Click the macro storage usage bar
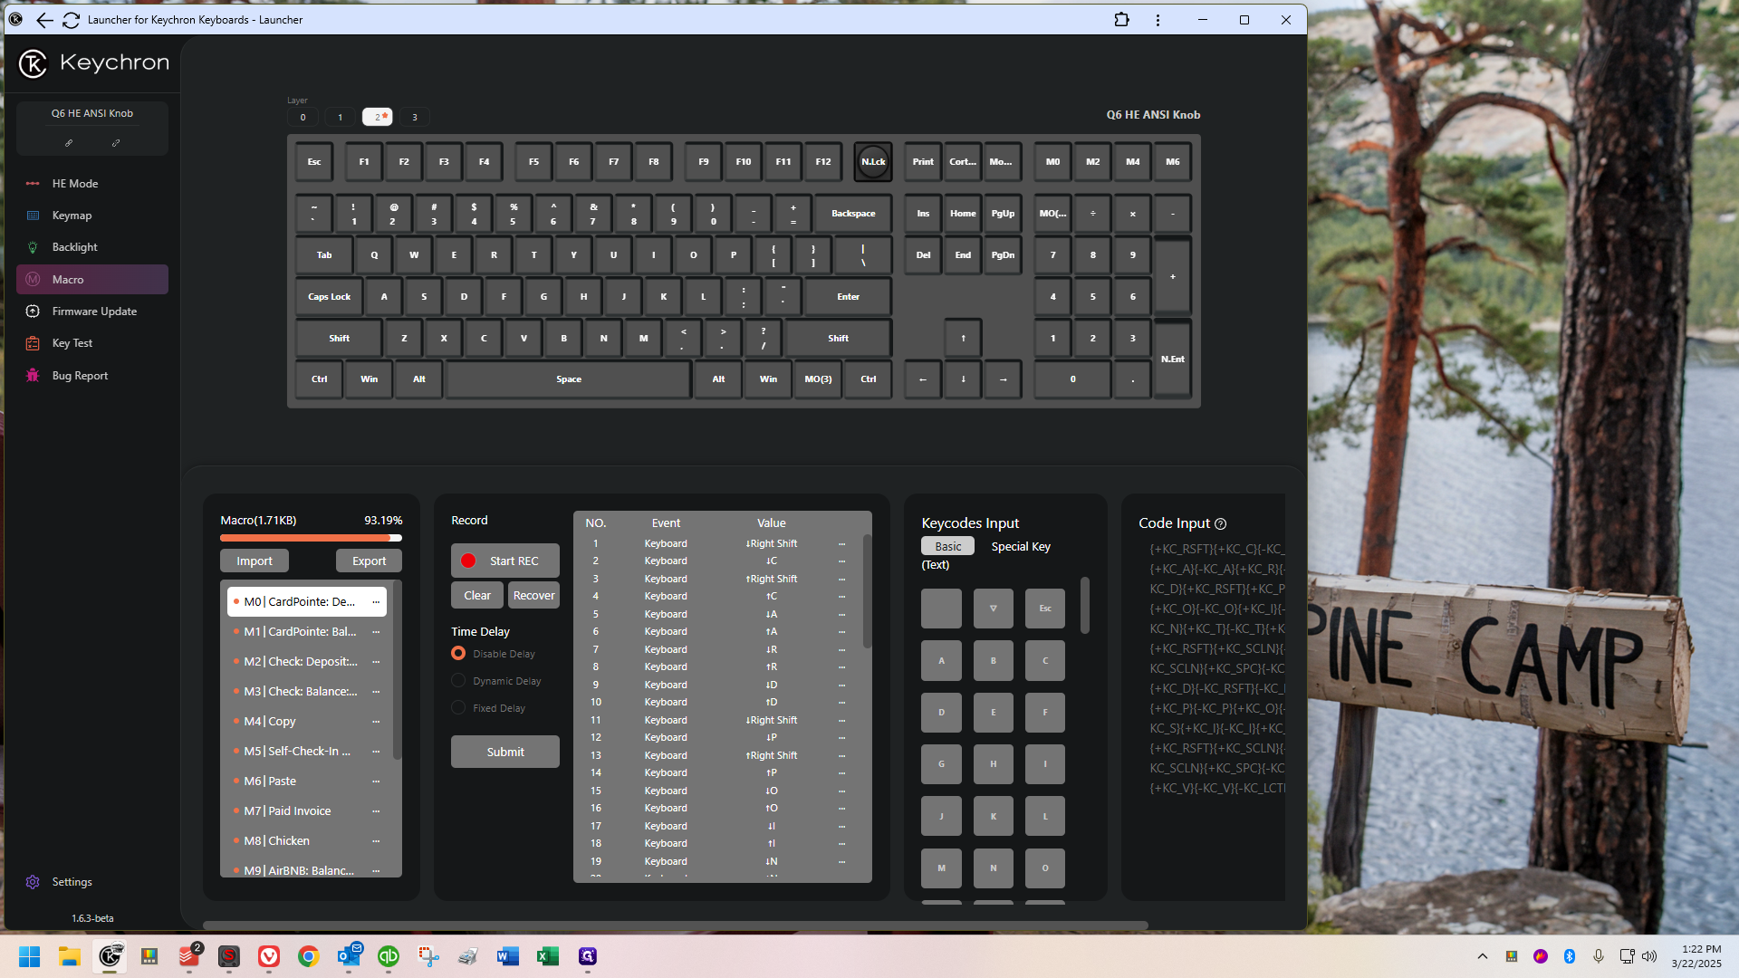This screenshot has height=978, width=1739. [x=311, y=538]
